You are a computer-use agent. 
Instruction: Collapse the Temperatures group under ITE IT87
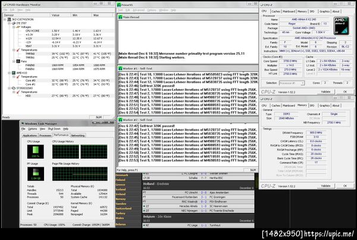(14, 50)
